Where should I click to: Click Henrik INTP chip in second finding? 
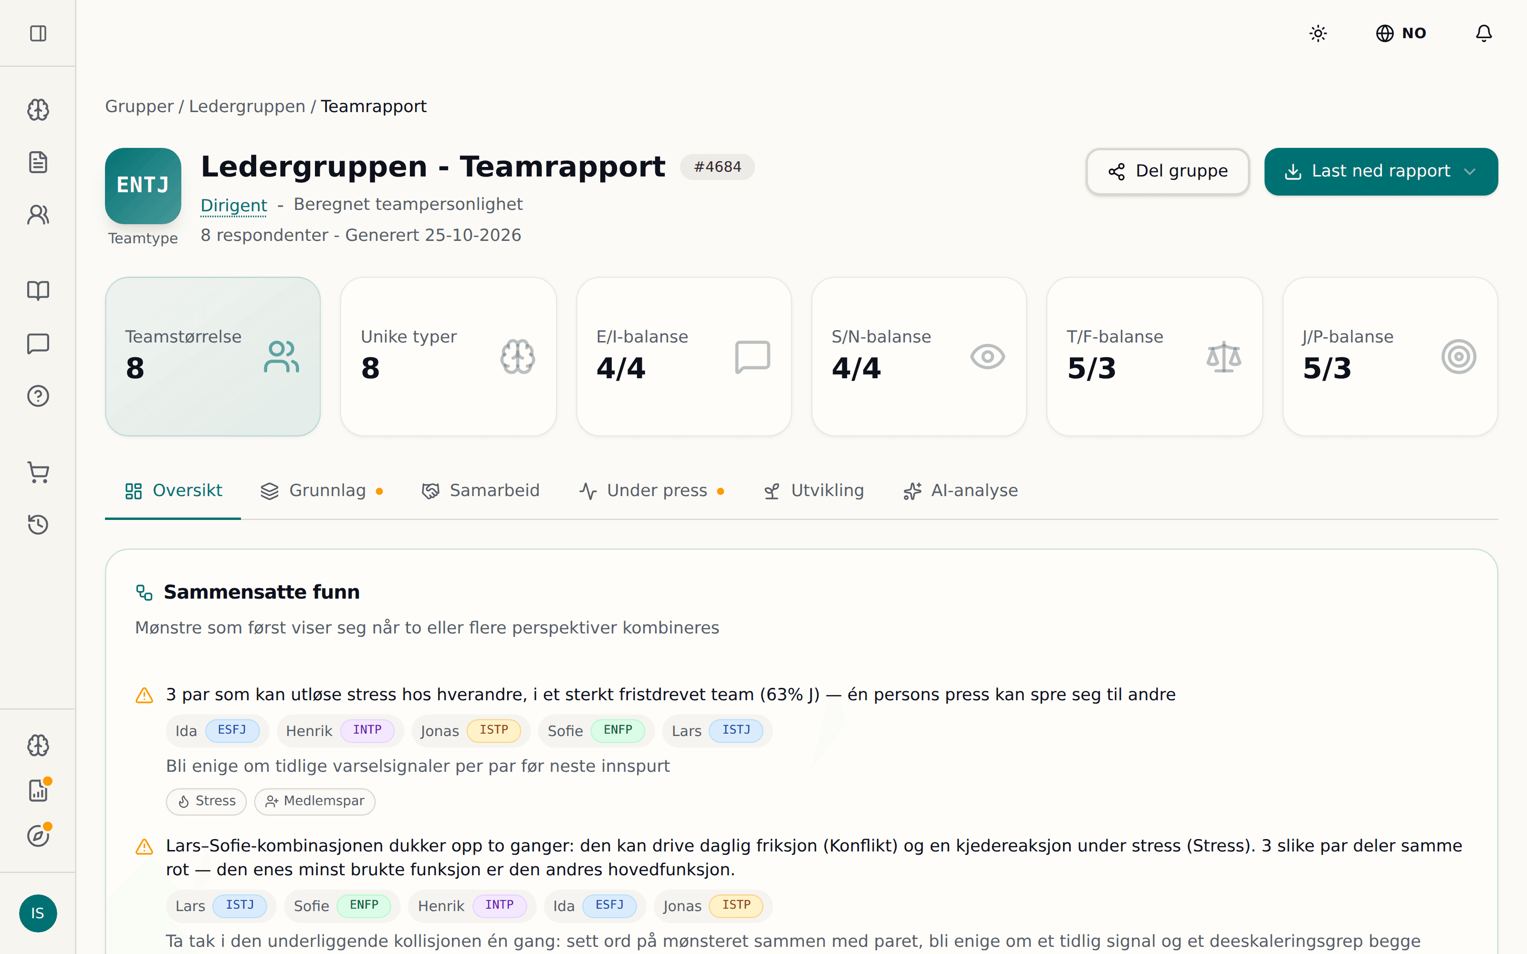click(x=472, y=905)
